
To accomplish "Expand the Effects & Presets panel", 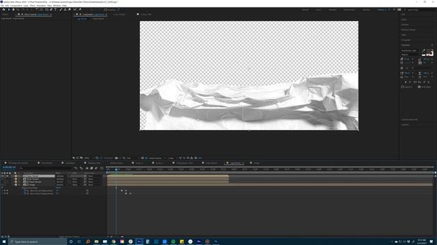I will [408, 29].
